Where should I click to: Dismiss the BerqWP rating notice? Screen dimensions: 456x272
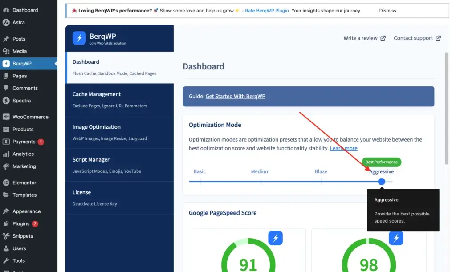coord(387,11)
